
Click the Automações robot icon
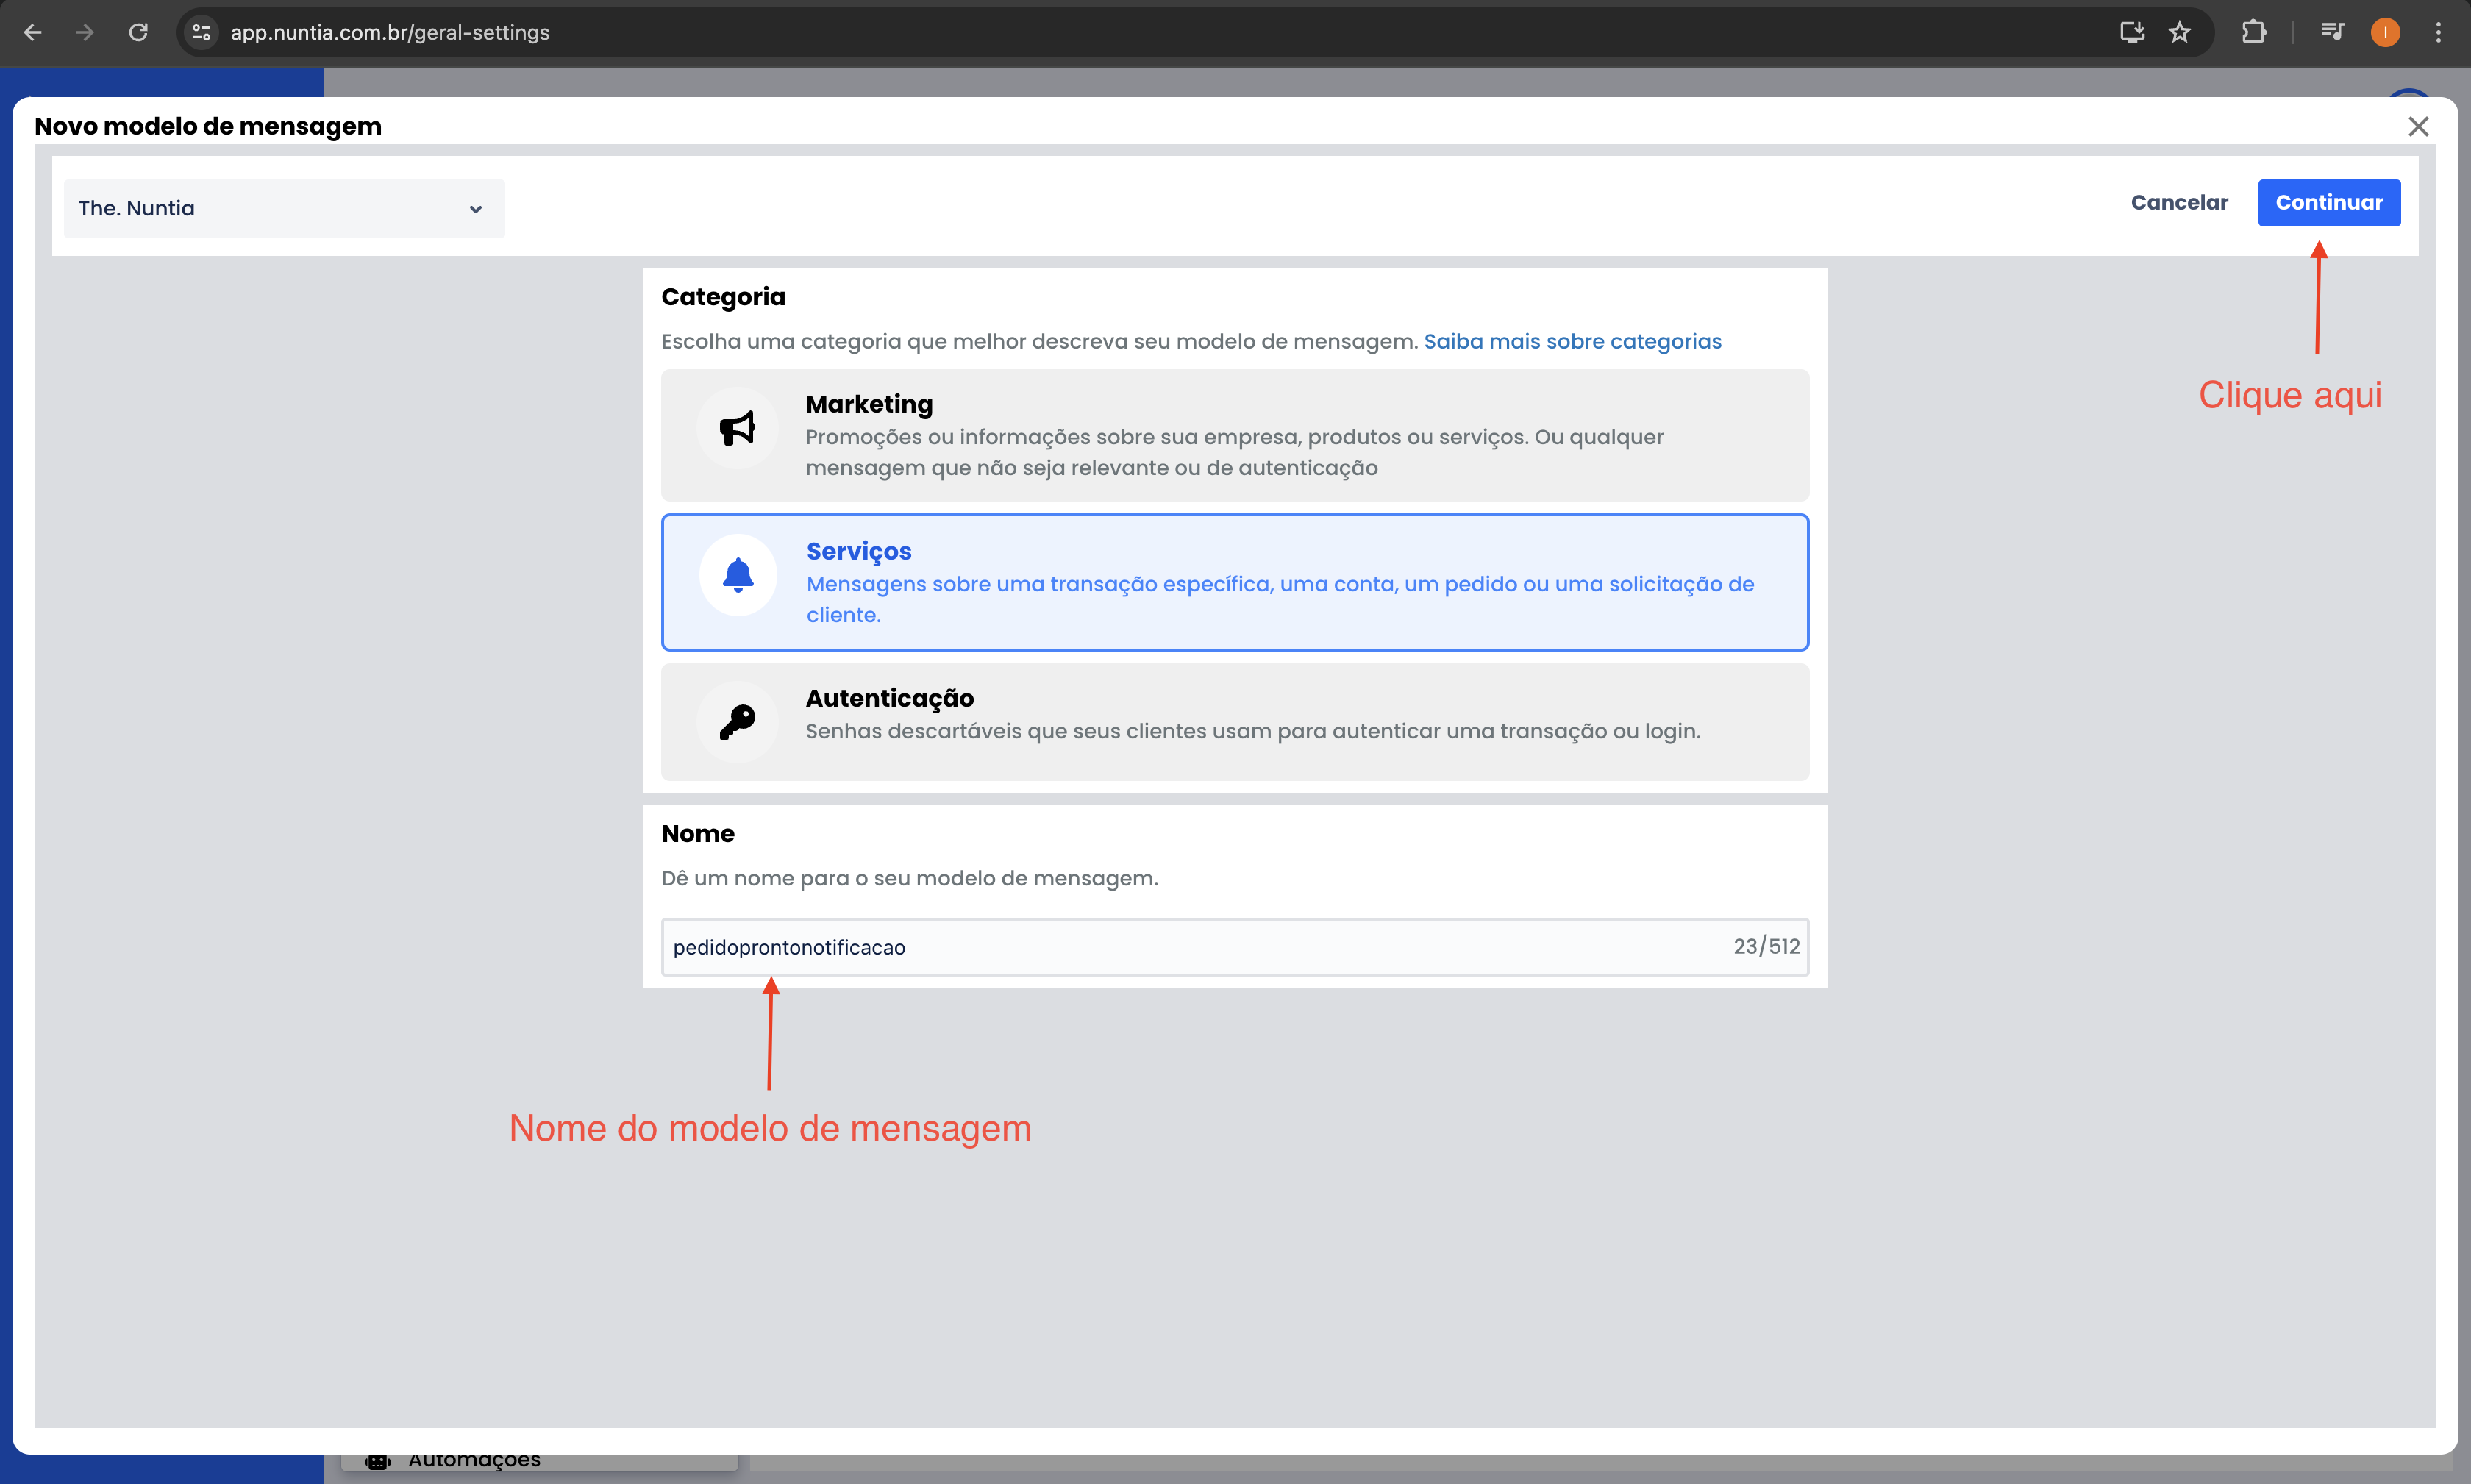pos(378,1461)
